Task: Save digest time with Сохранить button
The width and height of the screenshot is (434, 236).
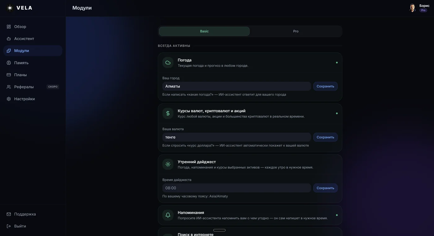Action: click(x=325, y=188)
